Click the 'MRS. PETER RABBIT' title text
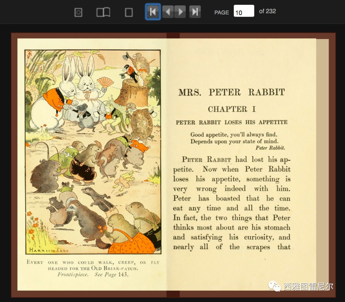Screen dimensions: 345x302 232,92
